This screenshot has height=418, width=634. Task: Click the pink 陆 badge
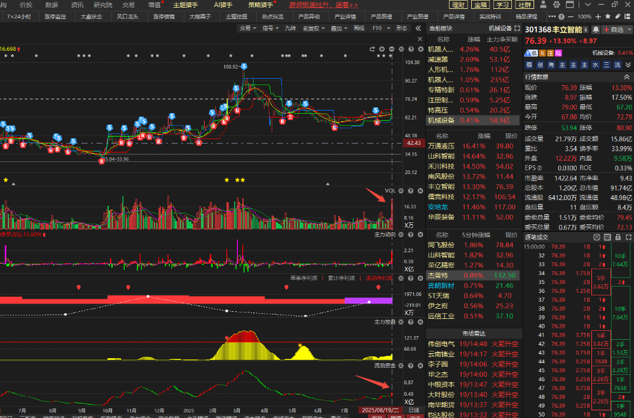558,53
